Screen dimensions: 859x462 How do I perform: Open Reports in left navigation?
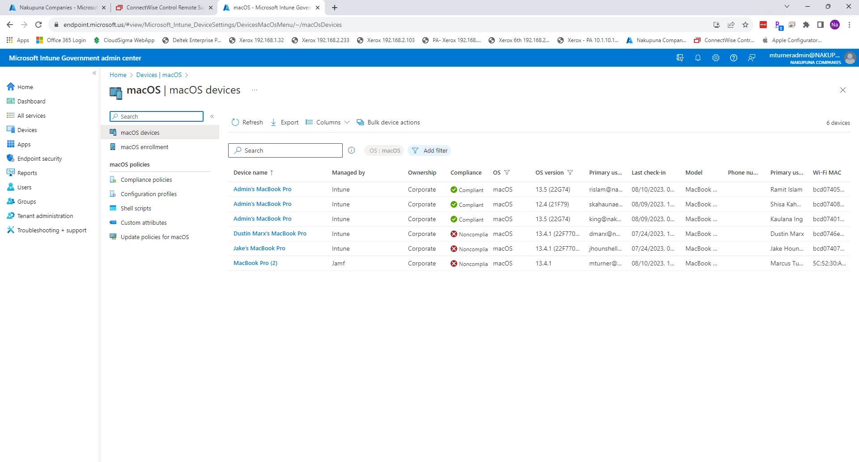[22, 173]
